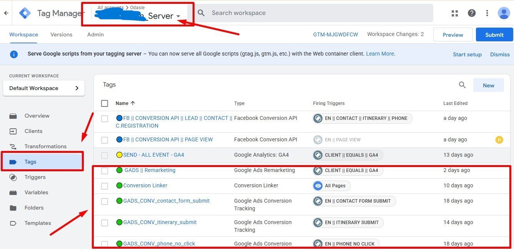The image size is (514, 249).
Task: Switch to the Admin tab
Action: (x=95, y=34)
